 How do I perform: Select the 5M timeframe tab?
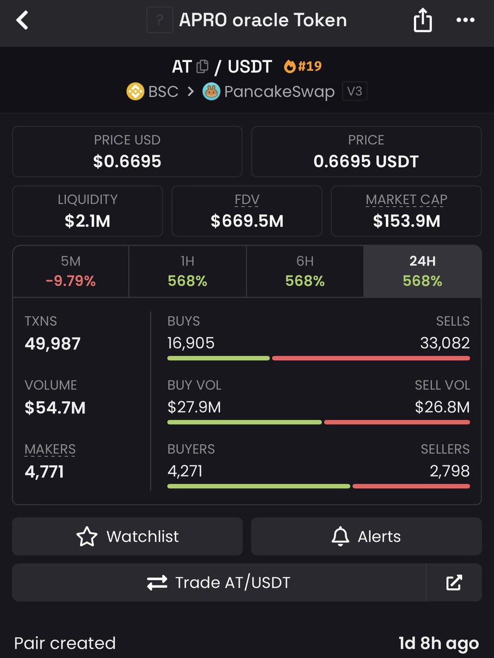[x=71, y=271]
